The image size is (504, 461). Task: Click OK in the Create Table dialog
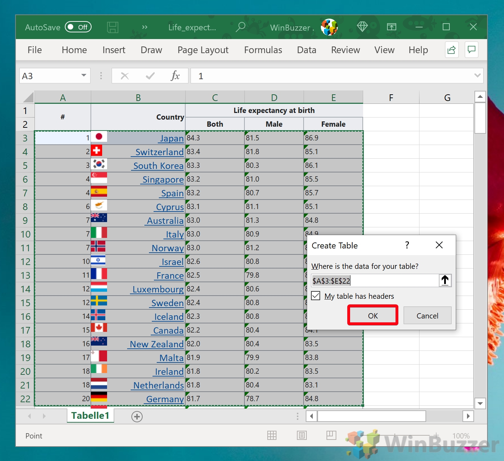point(373,315)
